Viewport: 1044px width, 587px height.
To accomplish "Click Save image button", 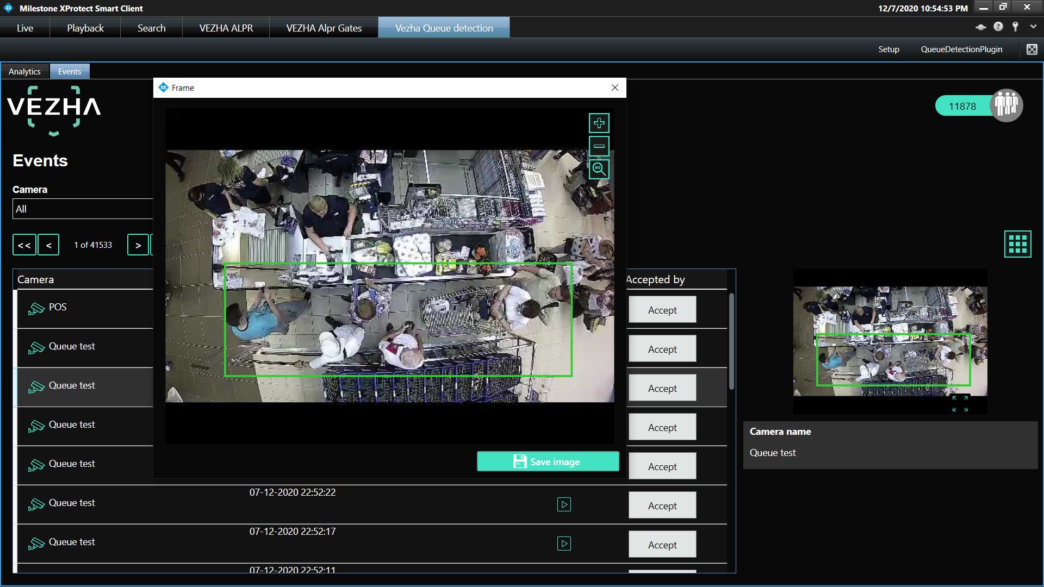I will click(x=548, y=461).
